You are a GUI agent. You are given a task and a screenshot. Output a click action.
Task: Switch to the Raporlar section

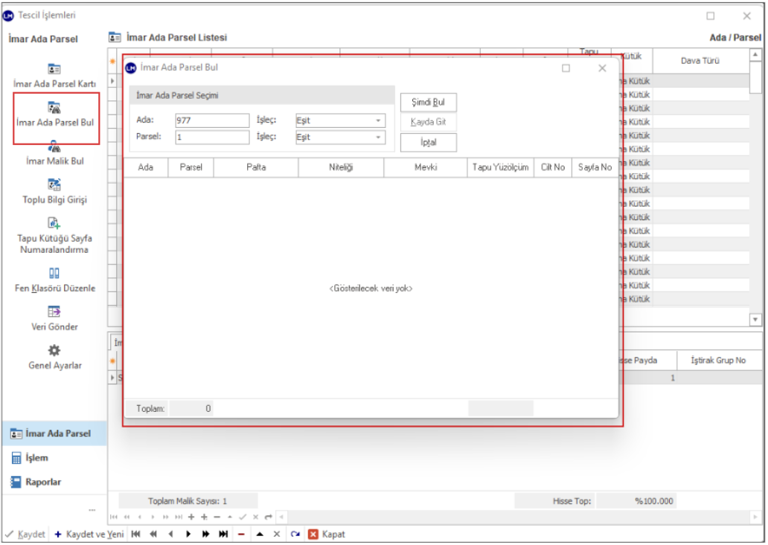(42, 482)
